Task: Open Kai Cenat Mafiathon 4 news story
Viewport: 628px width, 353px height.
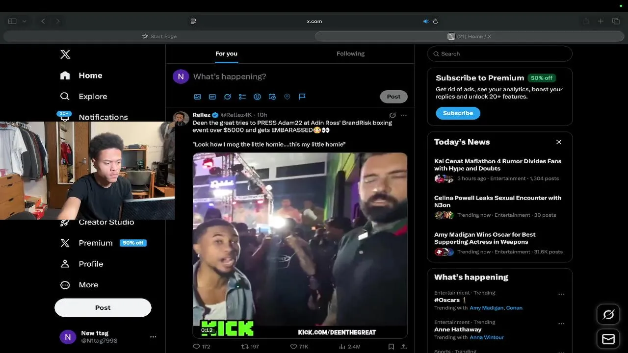Action: pyautogui.click(x=499, y=170)
